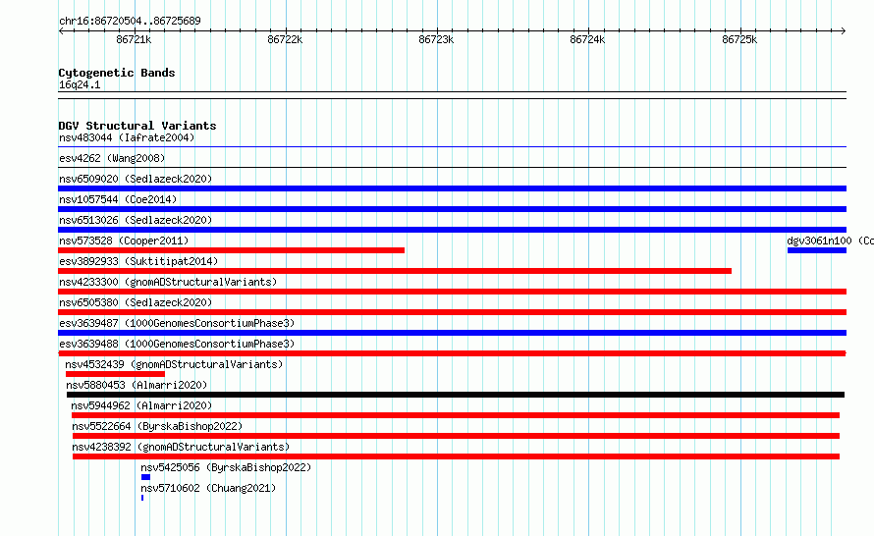This screenshot has height=536, width=874.
Task: Open variant esv4262 (Wang2008) label
Action: pyautogui.click(x=112, y=158)
